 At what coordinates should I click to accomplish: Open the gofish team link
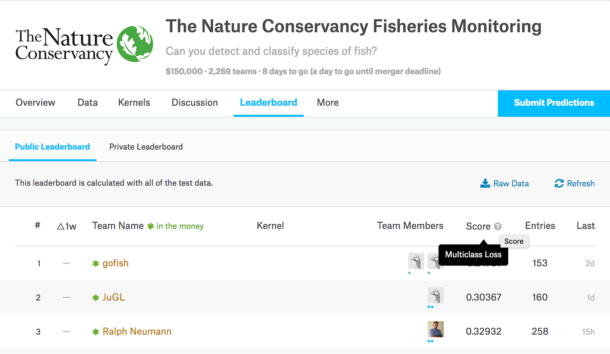[x=116, y=263]
